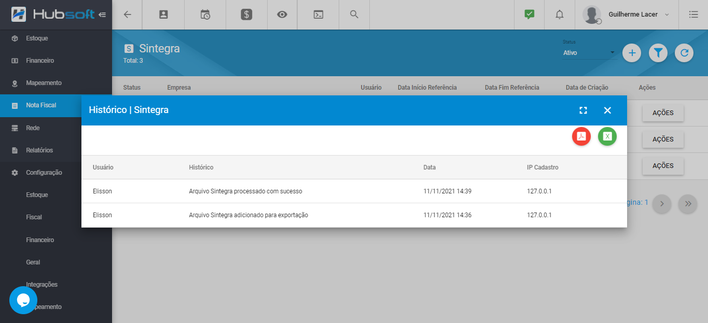Open Estoque in the main sidebar
This screenshot has height=323, width=708.
[56, 38]
